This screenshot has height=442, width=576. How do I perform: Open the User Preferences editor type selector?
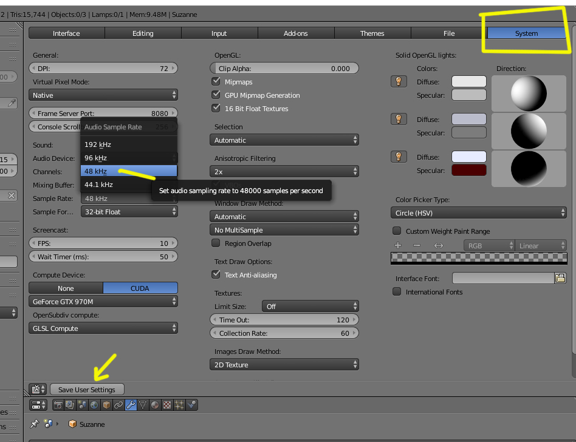(x=38, y=389)
